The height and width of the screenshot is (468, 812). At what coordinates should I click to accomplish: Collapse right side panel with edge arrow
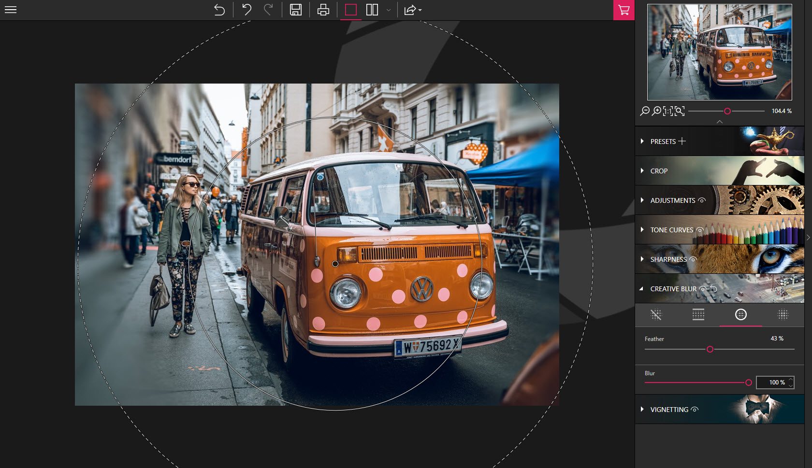(808, 237)
